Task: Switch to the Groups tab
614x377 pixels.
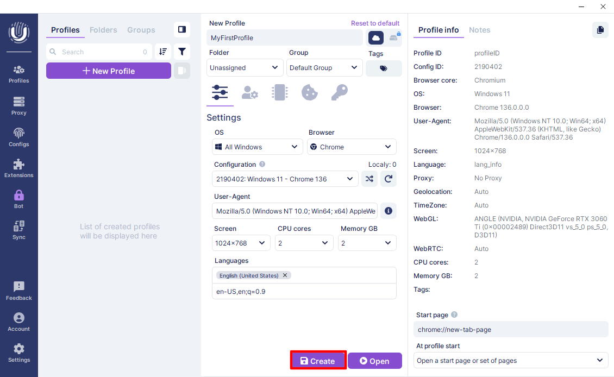Action: click(141, 30)
